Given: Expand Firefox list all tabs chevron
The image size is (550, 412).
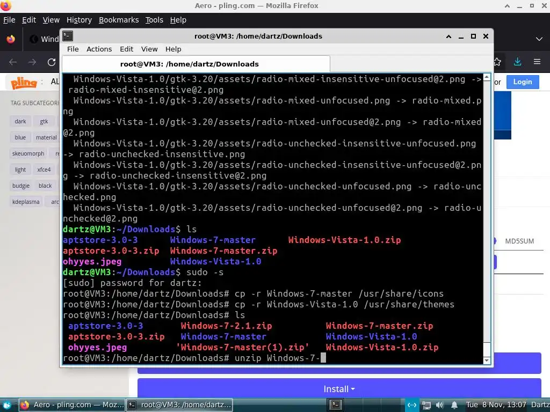Looking at the screenshot, I should [539, 39].
